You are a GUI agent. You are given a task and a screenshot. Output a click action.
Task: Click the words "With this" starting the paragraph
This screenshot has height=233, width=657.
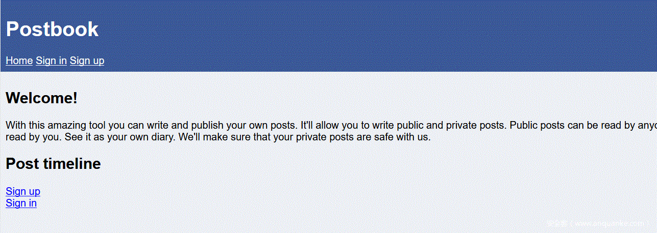25,125
